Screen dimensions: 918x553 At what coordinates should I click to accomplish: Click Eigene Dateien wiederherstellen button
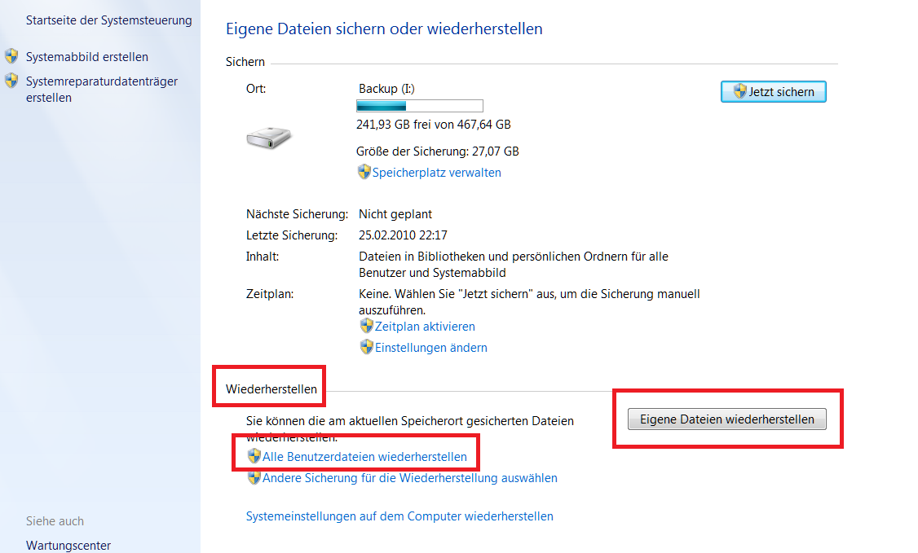pos(726,419)
